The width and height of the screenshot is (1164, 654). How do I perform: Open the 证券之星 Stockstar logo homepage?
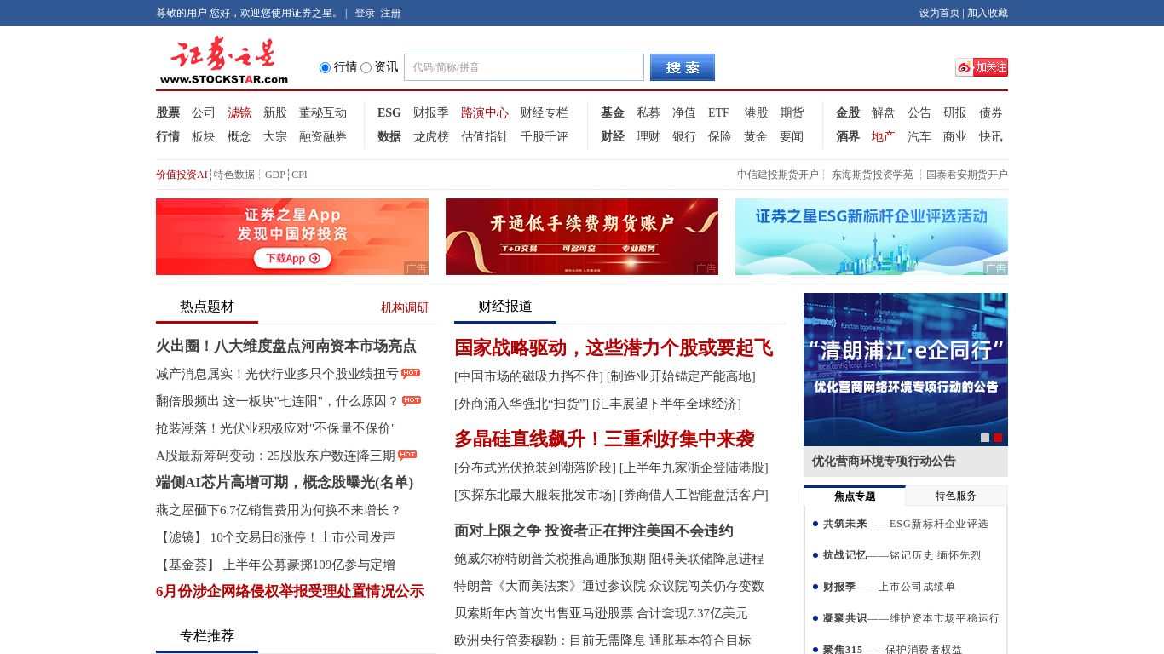(x=224, y=60)
